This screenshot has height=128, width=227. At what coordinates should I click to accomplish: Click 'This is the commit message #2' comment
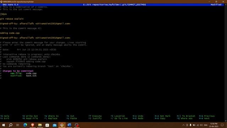pyautogui.click(x=21, y=28)
